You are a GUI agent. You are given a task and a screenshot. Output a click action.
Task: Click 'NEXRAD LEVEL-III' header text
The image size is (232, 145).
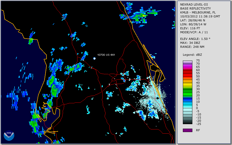click(194, 4)
